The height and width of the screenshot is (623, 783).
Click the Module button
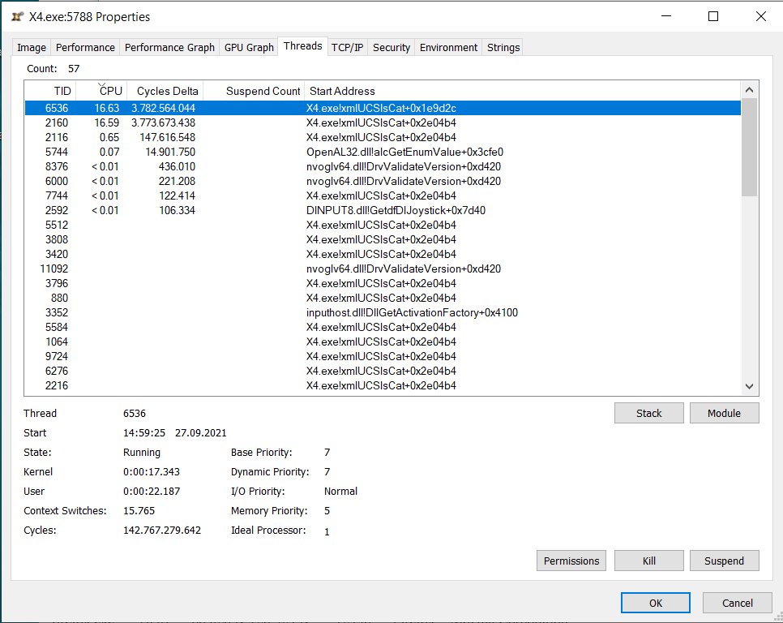click(724, 413)
